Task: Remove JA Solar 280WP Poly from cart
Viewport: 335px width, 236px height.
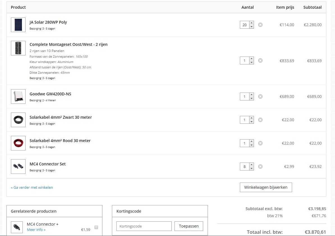Action: pos(260,25)
